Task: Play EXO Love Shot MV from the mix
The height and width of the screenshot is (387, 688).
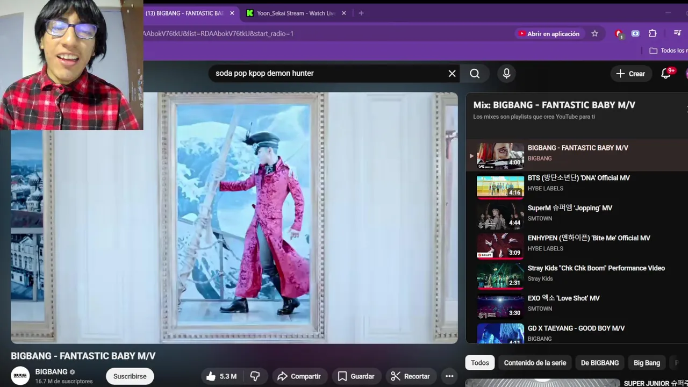Action: [577, 307]
